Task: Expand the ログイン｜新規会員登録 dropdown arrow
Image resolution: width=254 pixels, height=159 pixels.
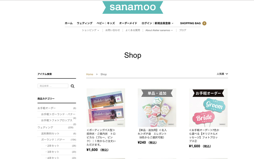Action: pyautogui.click(x=172, y=23)
